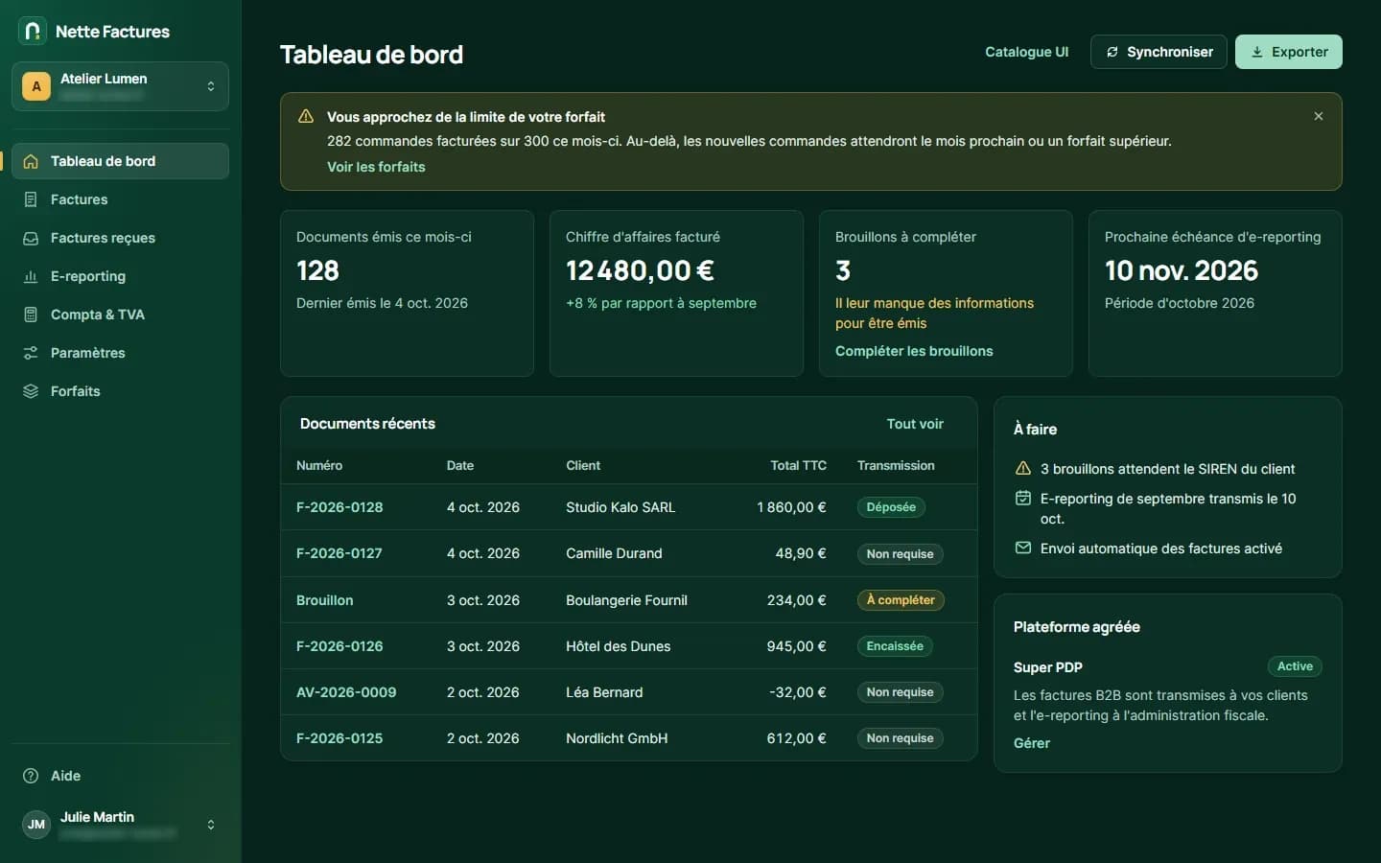1381x863 pixels.
Task: Open the Brouillon draft document
Action: [x=325, y=600]
